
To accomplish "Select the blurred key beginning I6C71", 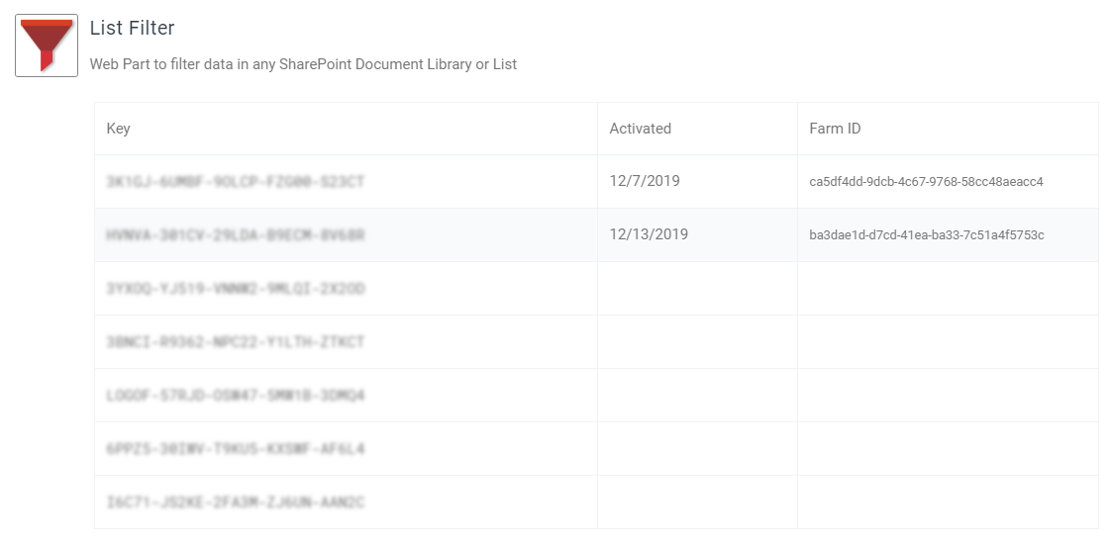I will 236,501.
